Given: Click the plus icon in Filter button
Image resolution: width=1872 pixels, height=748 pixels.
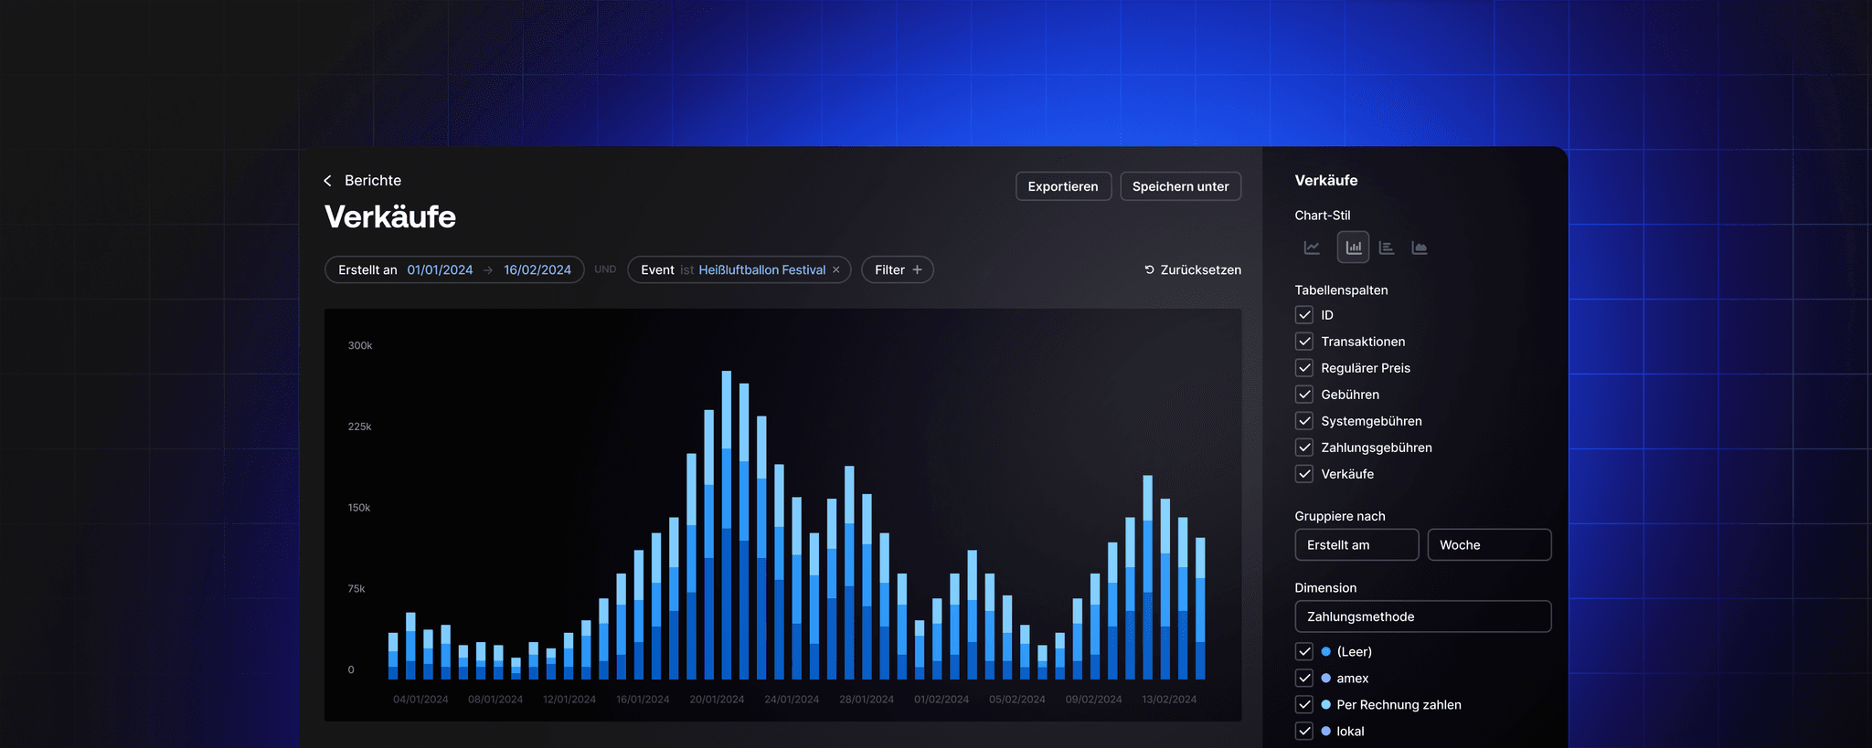Looking at the screenshot, I should pyautogui.click(x=917, y=269).
